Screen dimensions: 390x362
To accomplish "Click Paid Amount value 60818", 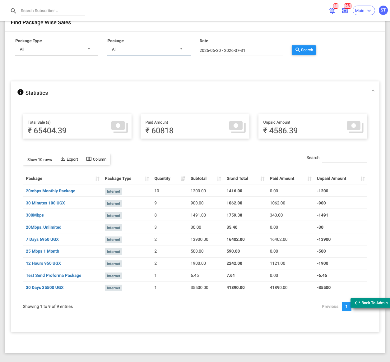I will pos(160,131).
